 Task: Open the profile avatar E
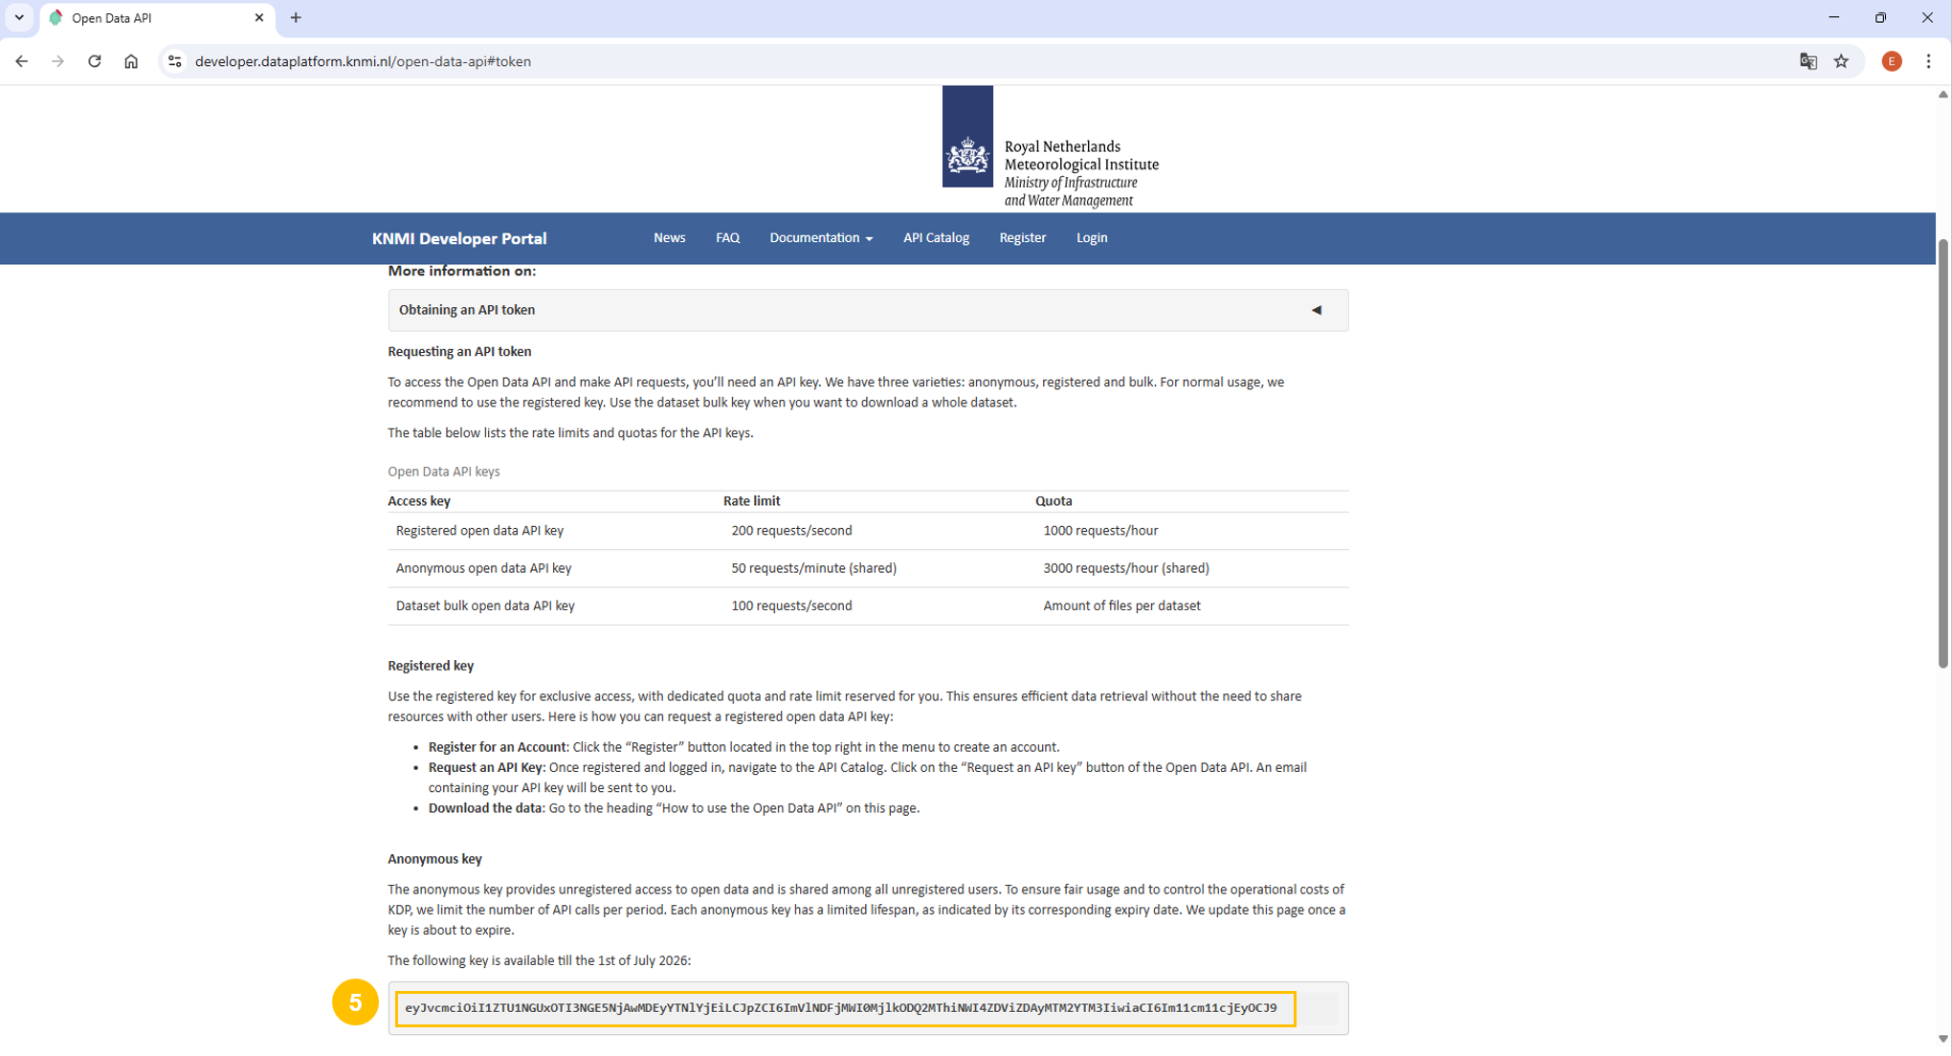pos(1891,61)
